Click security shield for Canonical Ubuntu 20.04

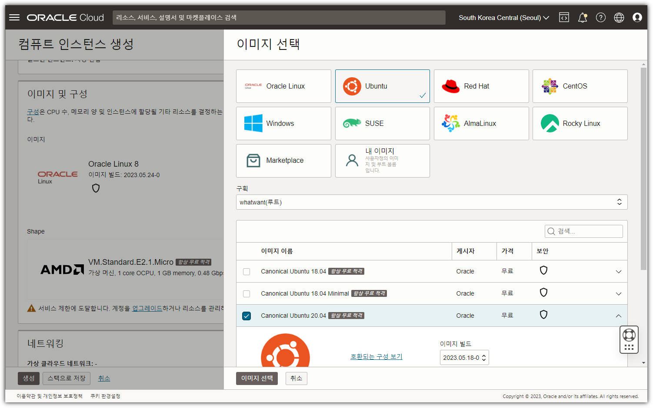tap(543, 315)
